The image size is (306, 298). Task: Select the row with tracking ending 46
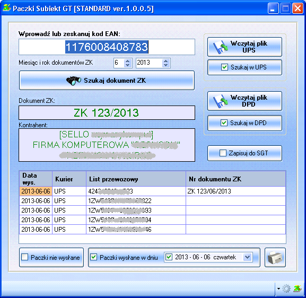coord(152,229)
